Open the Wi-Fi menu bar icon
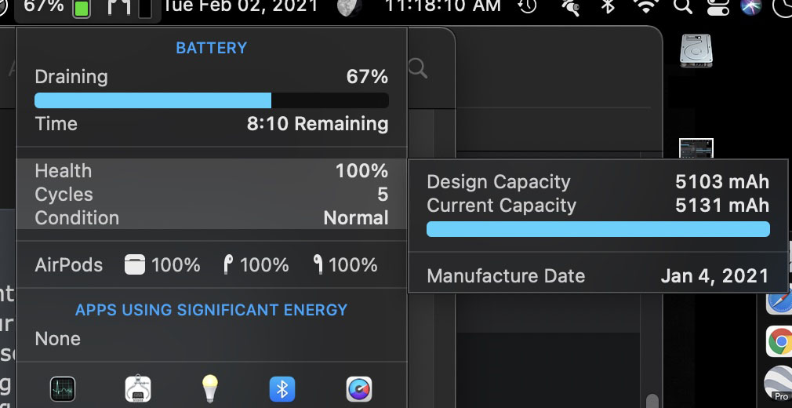792x408 pixels. coord(645,6)
